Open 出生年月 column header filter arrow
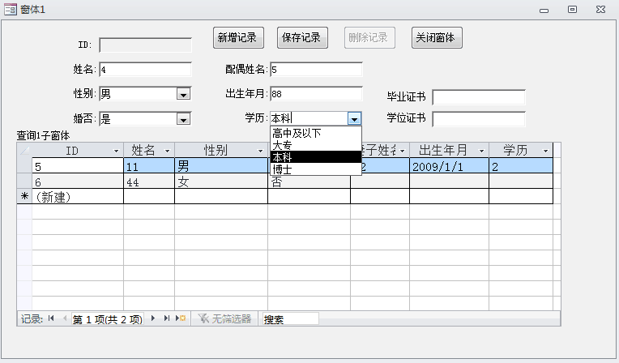The width and height of the screenshot is (619, 363). [481, 151]
